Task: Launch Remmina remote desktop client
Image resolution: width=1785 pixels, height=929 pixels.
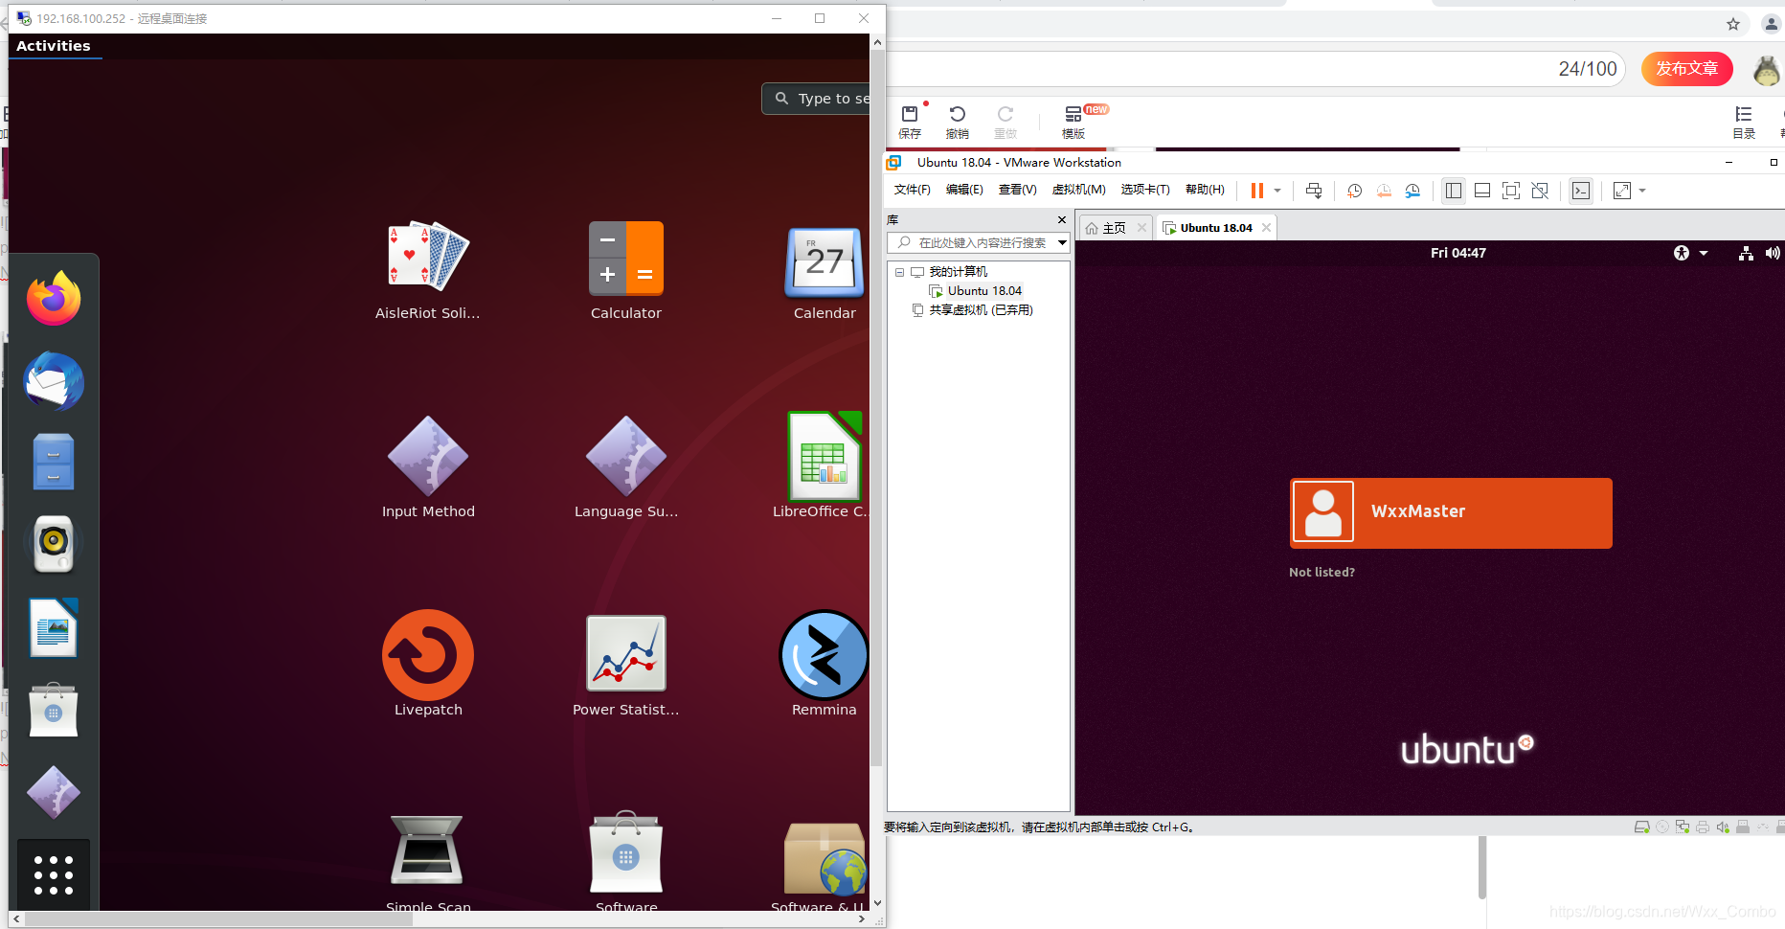Action: click(x=825, y=665)
